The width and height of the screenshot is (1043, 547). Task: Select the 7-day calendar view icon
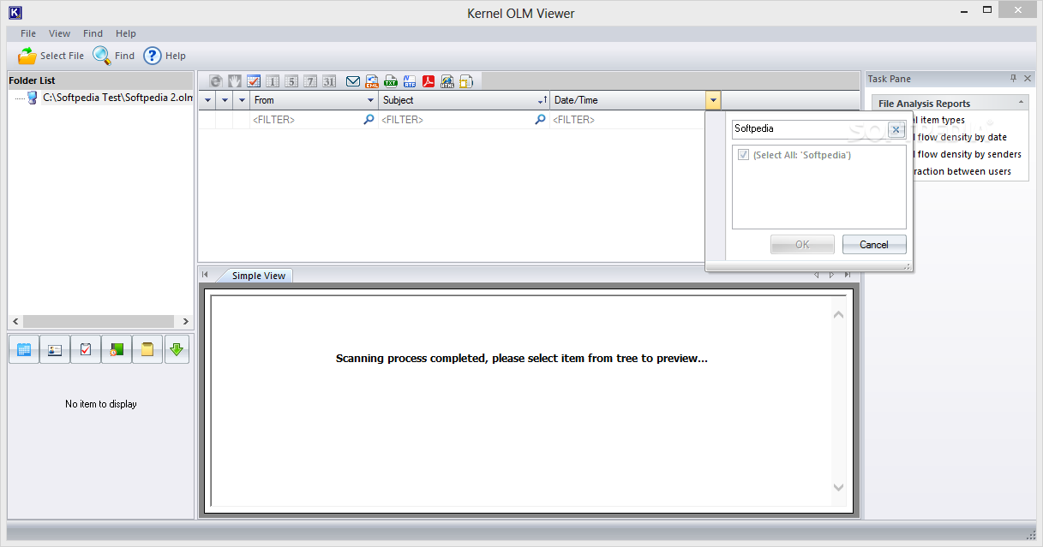tap(310, 81)
